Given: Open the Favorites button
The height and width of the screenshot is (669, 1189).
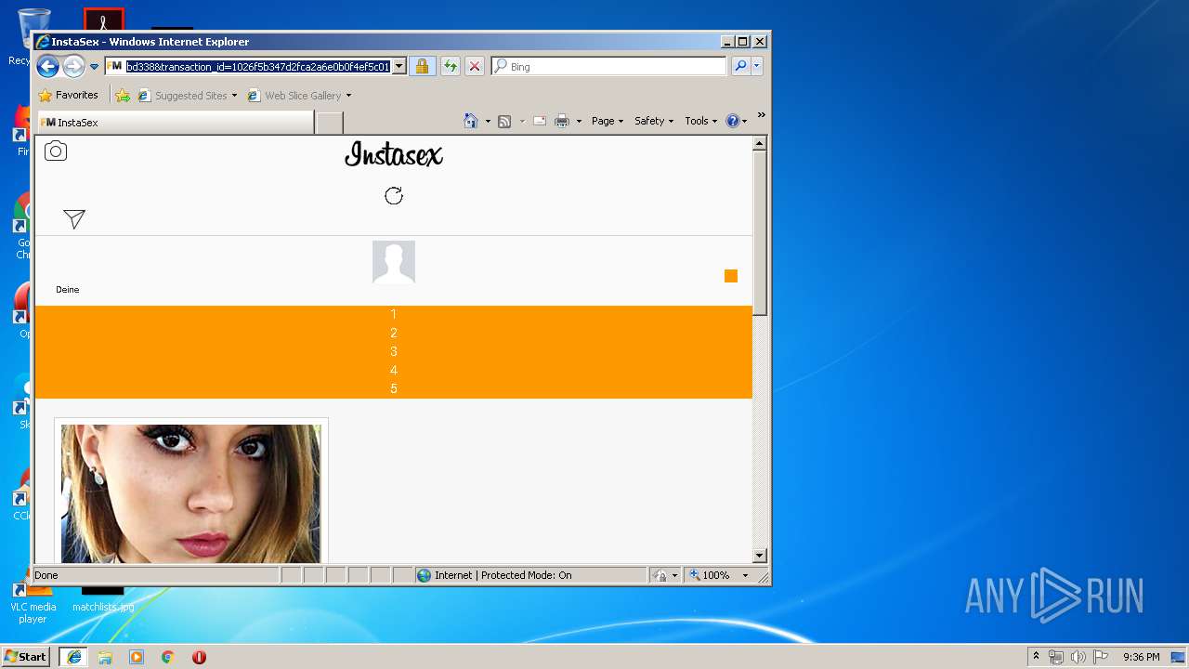Looking at the screenshot, I should 68,95.
